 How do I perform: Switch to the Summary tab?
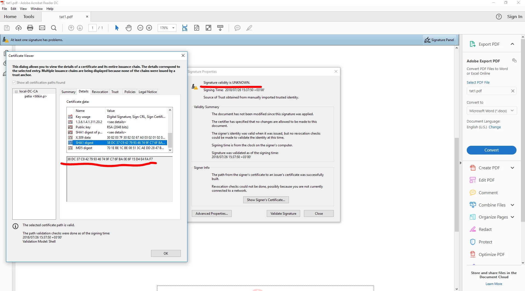[x=68, y=92]
